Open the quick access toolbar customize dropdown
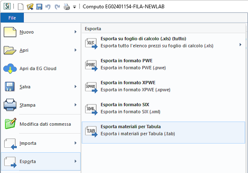 74,7
